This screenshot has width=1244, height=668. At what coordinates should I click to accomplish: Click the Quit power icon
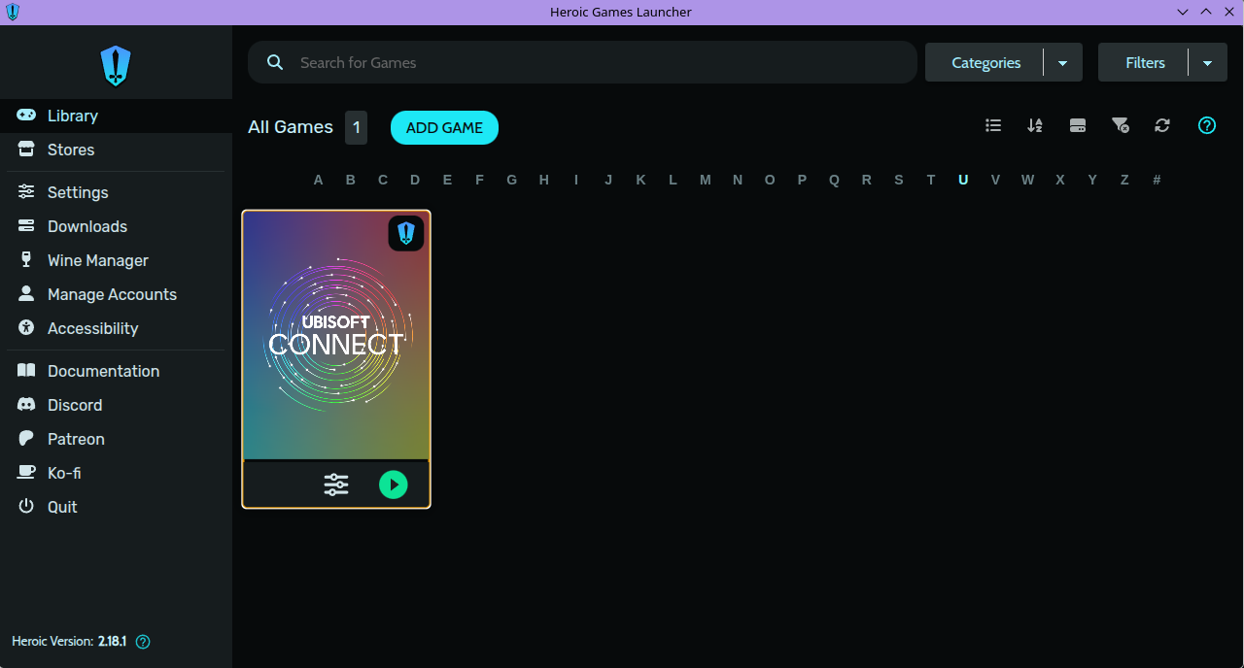coord(26,507)
